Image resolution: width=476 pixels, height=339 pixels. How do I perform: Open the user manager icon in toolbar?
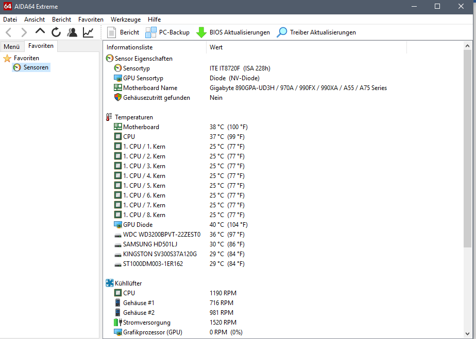pos(72,32)
